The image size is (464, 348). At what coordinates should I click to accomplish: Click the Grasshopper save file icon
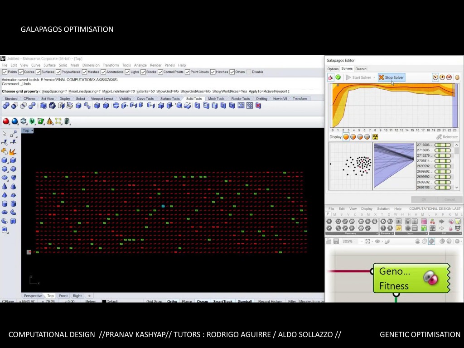336,242
